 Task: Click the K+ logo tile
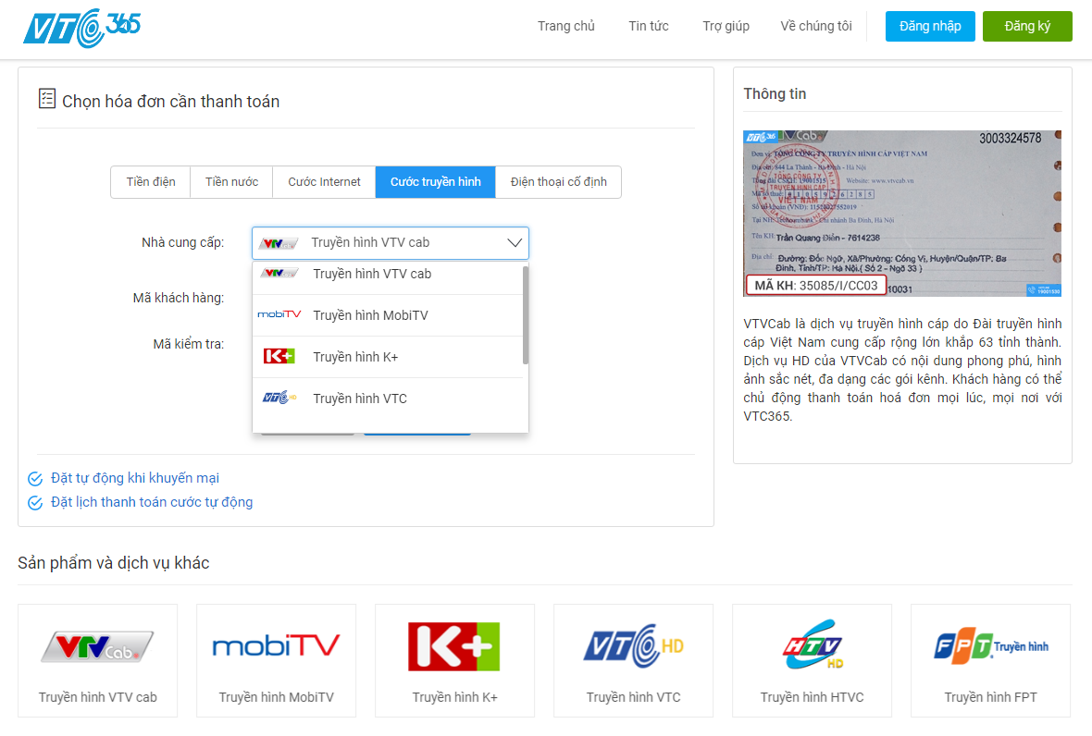pyautogui.click(x=454, y=645)
